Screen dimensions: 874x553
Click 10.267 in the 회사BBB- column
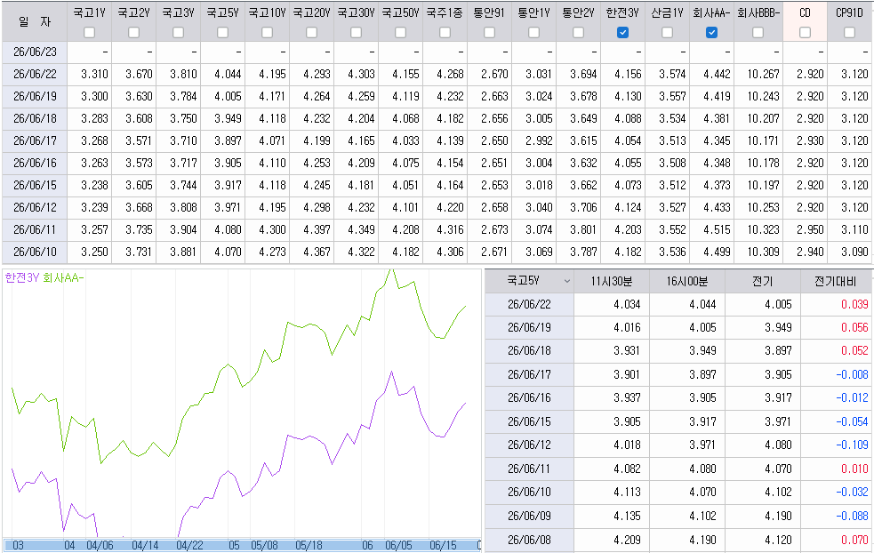click(x=763, y=74)
